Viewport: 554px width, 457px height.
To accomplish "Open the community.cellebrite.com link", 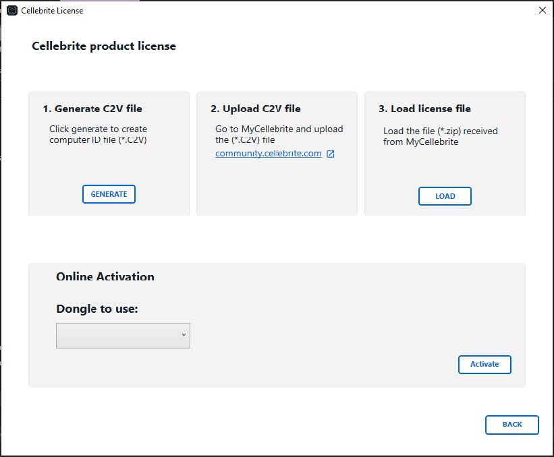I will click(x=268, y=154).
